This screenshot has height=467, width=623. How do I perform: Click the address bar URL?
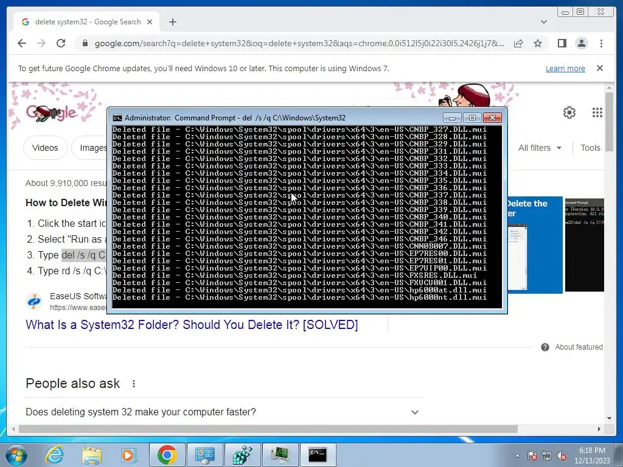click(299, 43)
